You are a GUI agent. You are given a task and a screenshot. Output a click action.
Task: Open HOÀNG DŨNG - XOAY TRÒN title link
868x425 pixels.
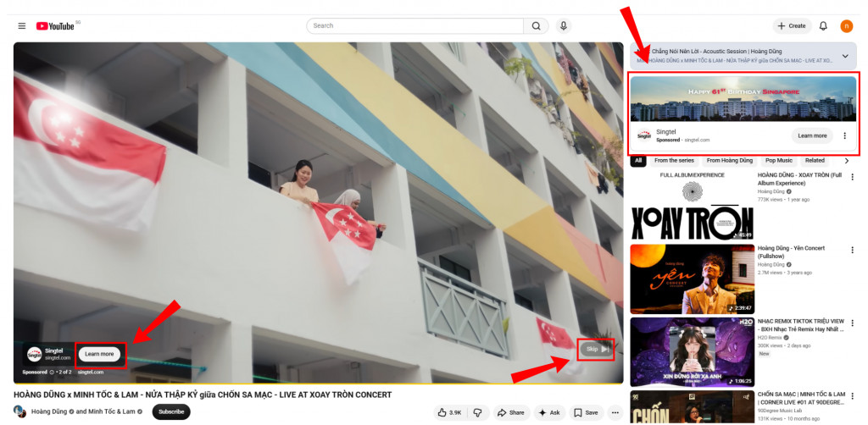point(799,179)
